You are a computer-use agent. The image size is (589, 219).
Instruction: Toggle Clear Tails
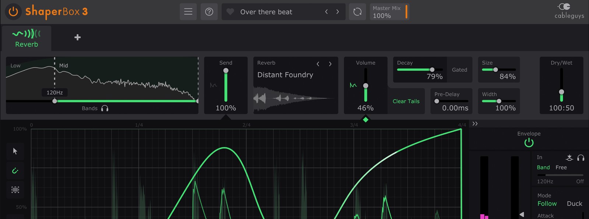tap(406, 101)
